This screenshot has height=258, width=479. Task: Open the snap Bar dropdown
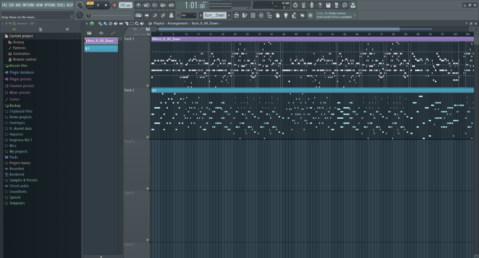coord(188,15)
